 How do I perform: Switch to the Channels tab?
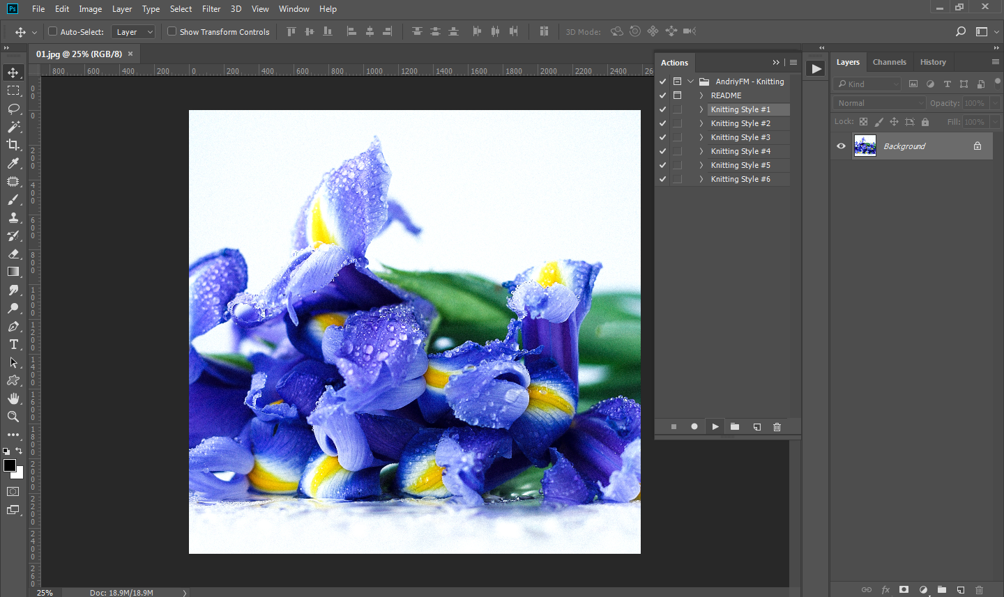coord(889,62)
